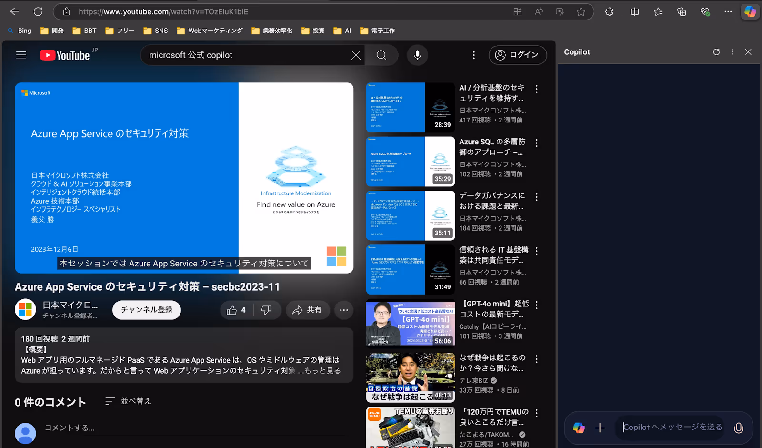Open GPT-4o mini video thumbnail

tap(411, 324)
